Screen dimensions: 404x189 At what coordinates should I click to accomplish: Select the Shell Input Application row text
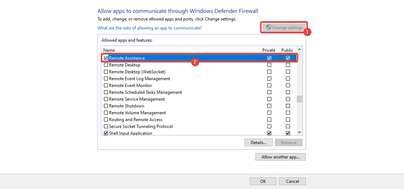tap(130, 133)
